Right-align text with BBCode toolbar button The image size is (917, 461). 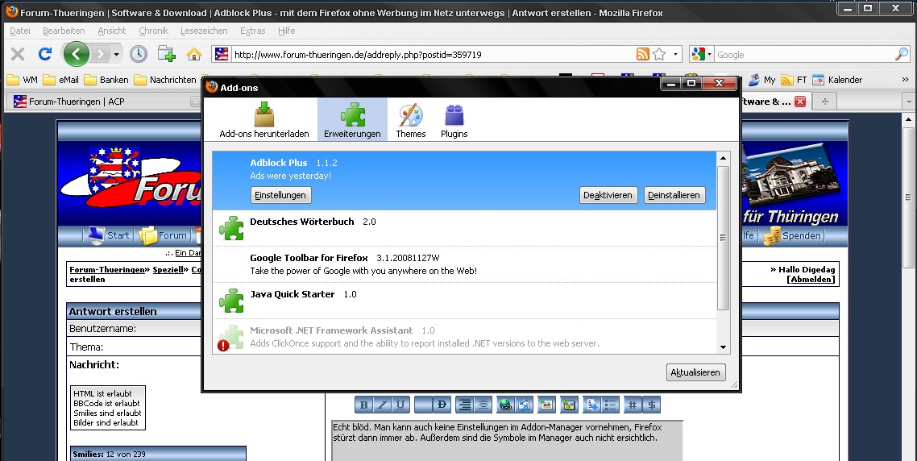click(x=464, y=405)
